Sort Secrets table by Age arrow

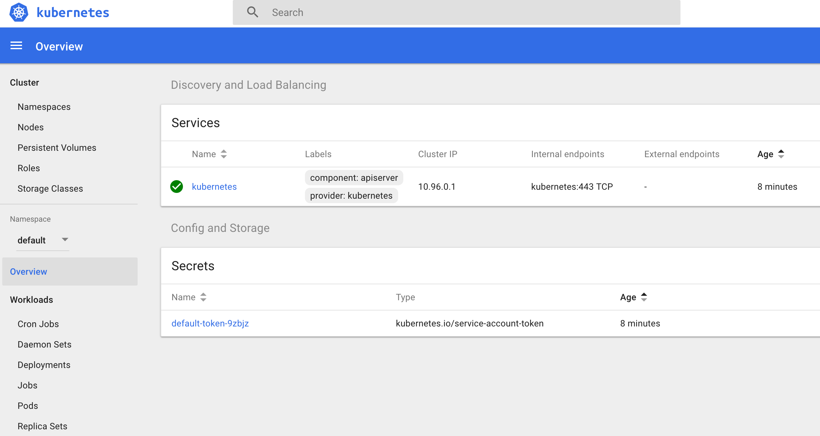click(644, 297)
